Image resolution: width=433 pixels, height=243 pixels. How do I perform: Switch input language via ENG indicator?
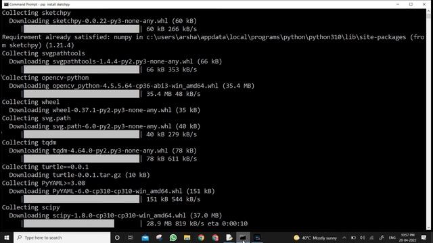tap(392, 238)
